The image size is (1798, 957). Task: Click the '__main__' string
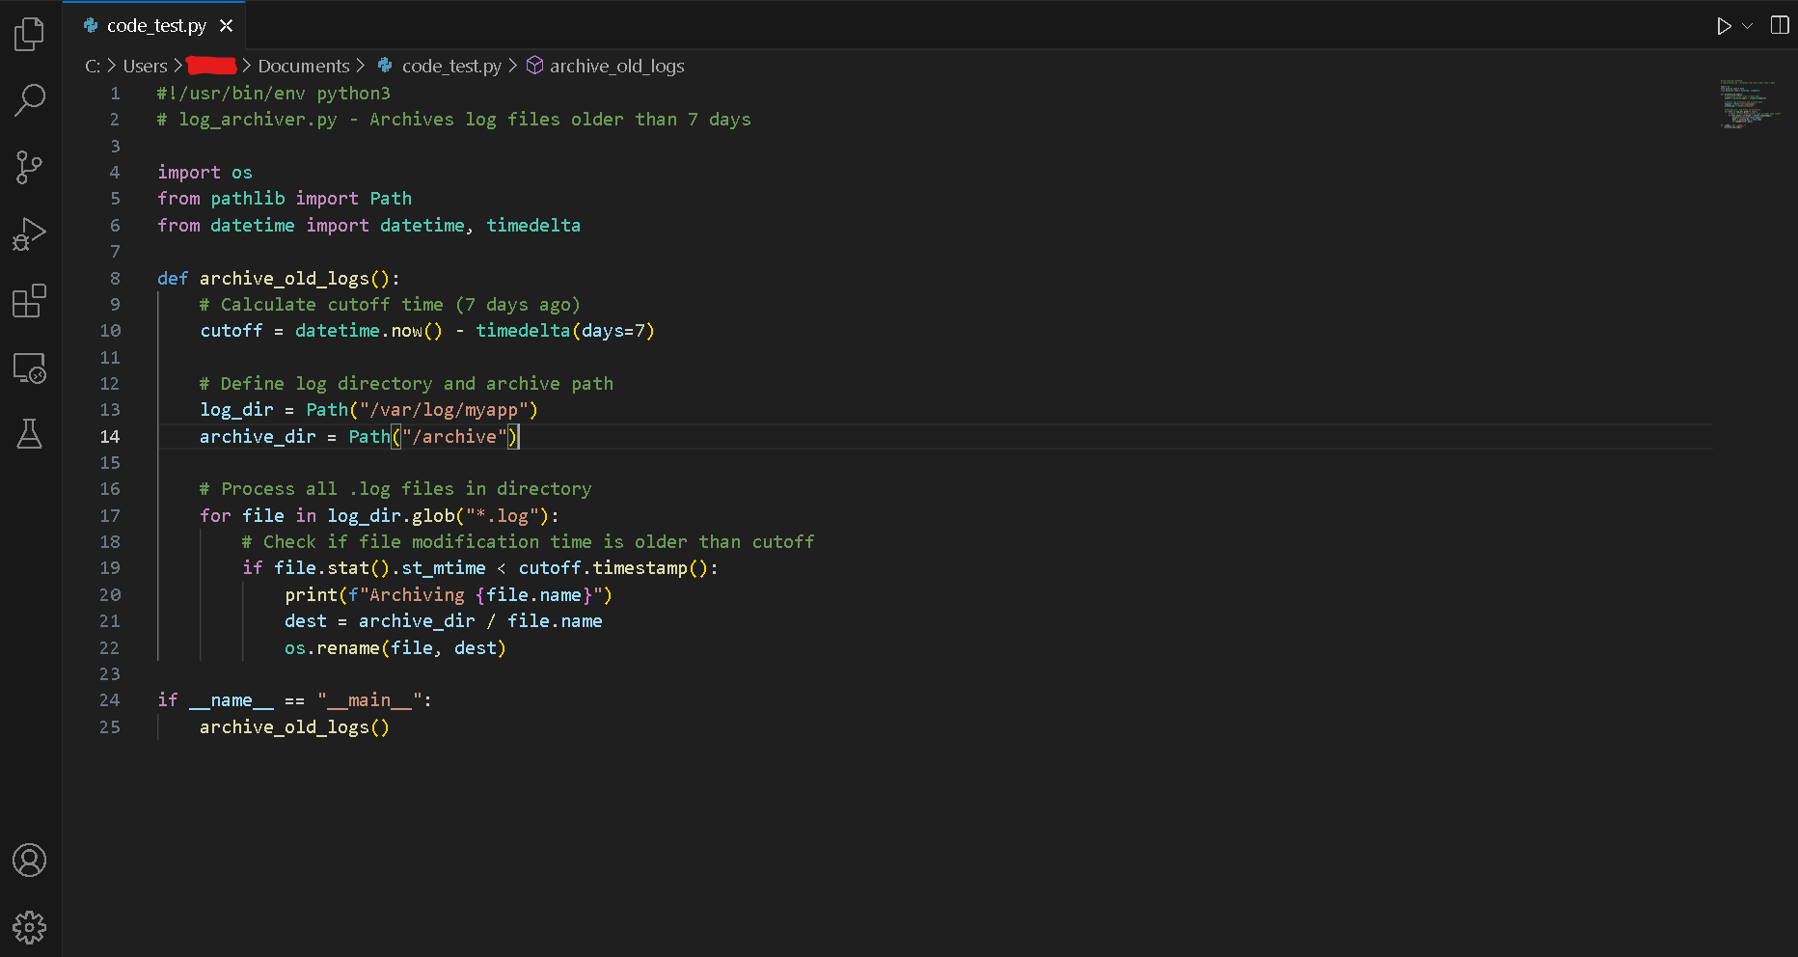coord(369,700)
